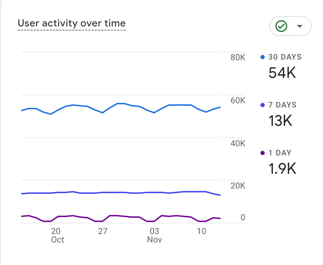Image resolution: width=323 pixels, height=265 pixels.
Task: Select the 7 DAYS legend label
Action: click(282, 105)
